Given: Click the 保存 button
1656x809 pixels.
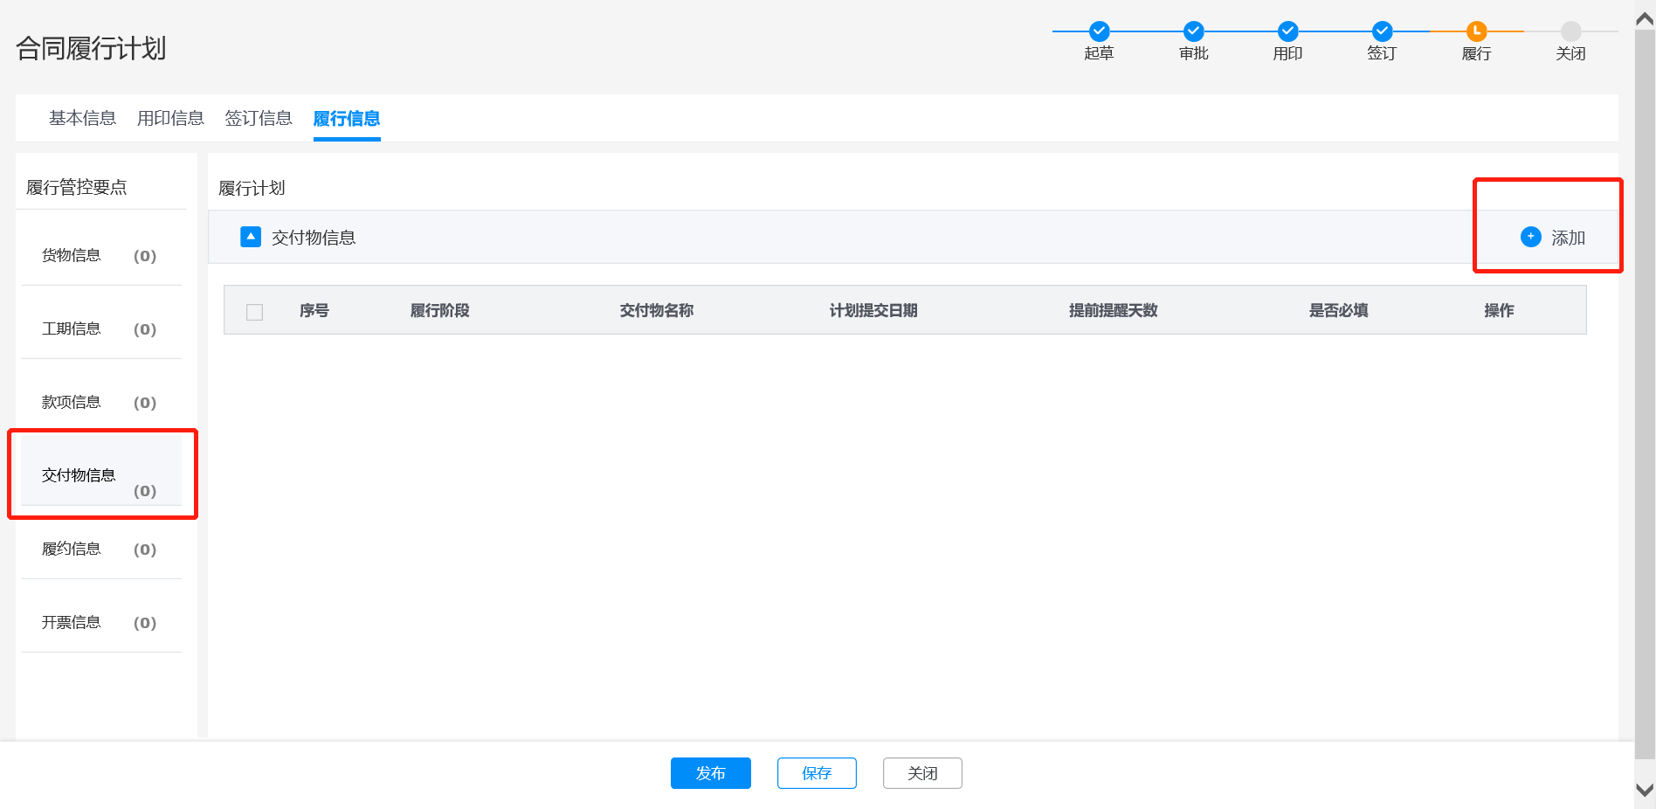Looking at the screenshot, I should (817, 773).
